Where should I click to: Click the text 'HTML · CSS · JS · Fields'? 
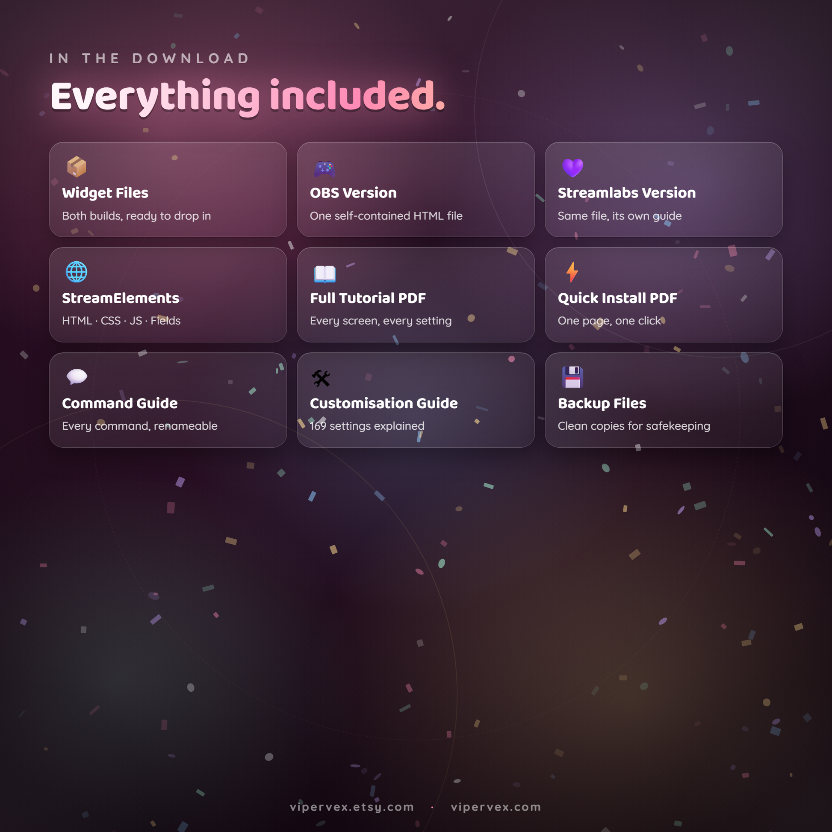tap(121, 320)
